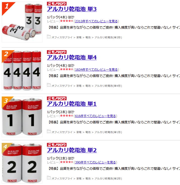This screenshot has width=180, height=185.
Task: Click the folder icon beside 単2形 breadcrumb
Action: click(49, 178)
